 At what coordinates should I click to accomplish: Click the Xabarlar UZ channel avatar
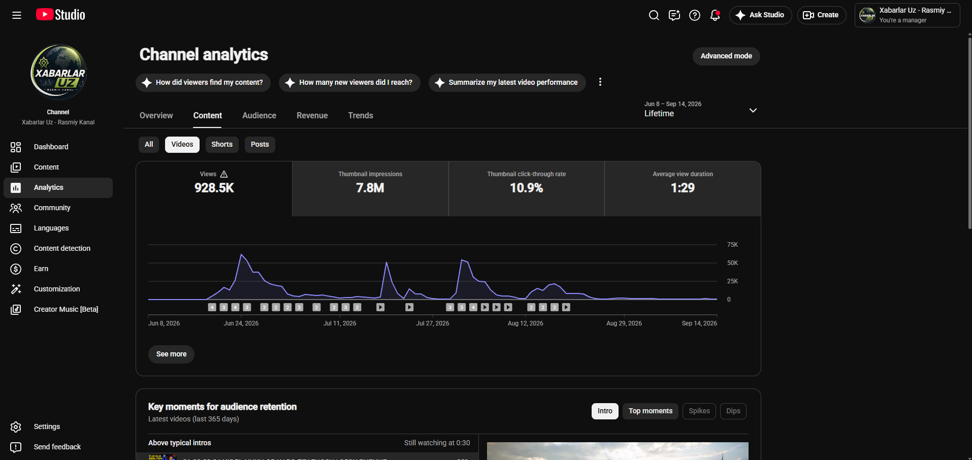pyautogui.click(x=58, y=72)
